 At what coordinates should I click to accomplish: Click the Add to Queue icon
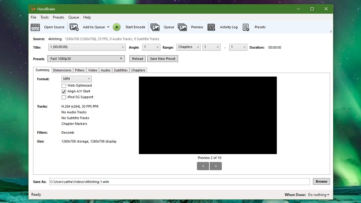point(74,27)
